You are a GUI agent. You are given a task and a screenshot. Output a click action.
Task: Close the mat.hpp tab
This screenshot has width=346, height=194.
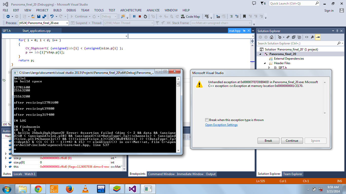click(249, 31)
